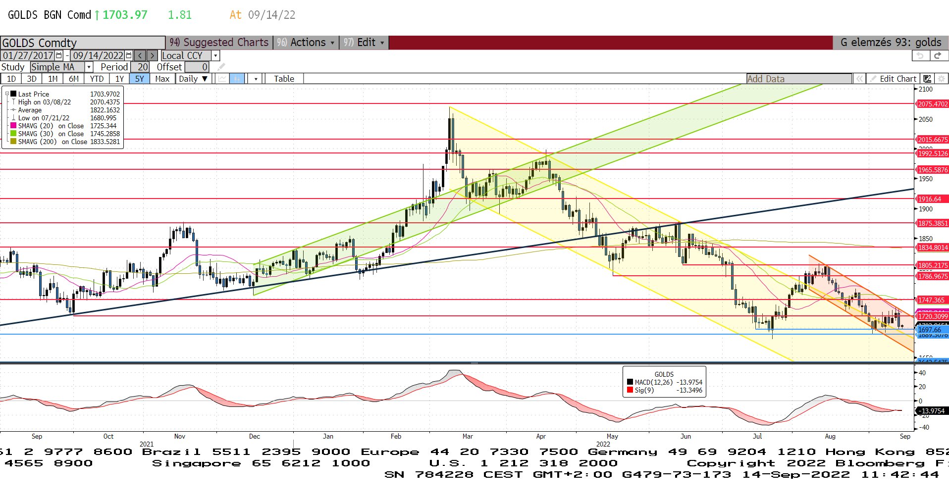949x502 pixels.
Task: Open Suggested Charts
Action: (x=219, y=43)
